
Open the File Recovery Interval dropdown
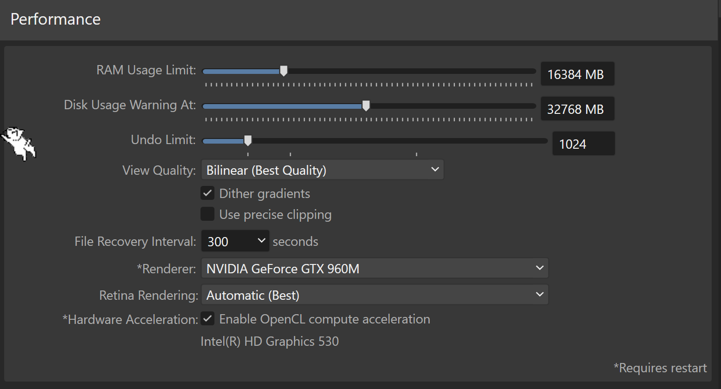click(235, 241)
